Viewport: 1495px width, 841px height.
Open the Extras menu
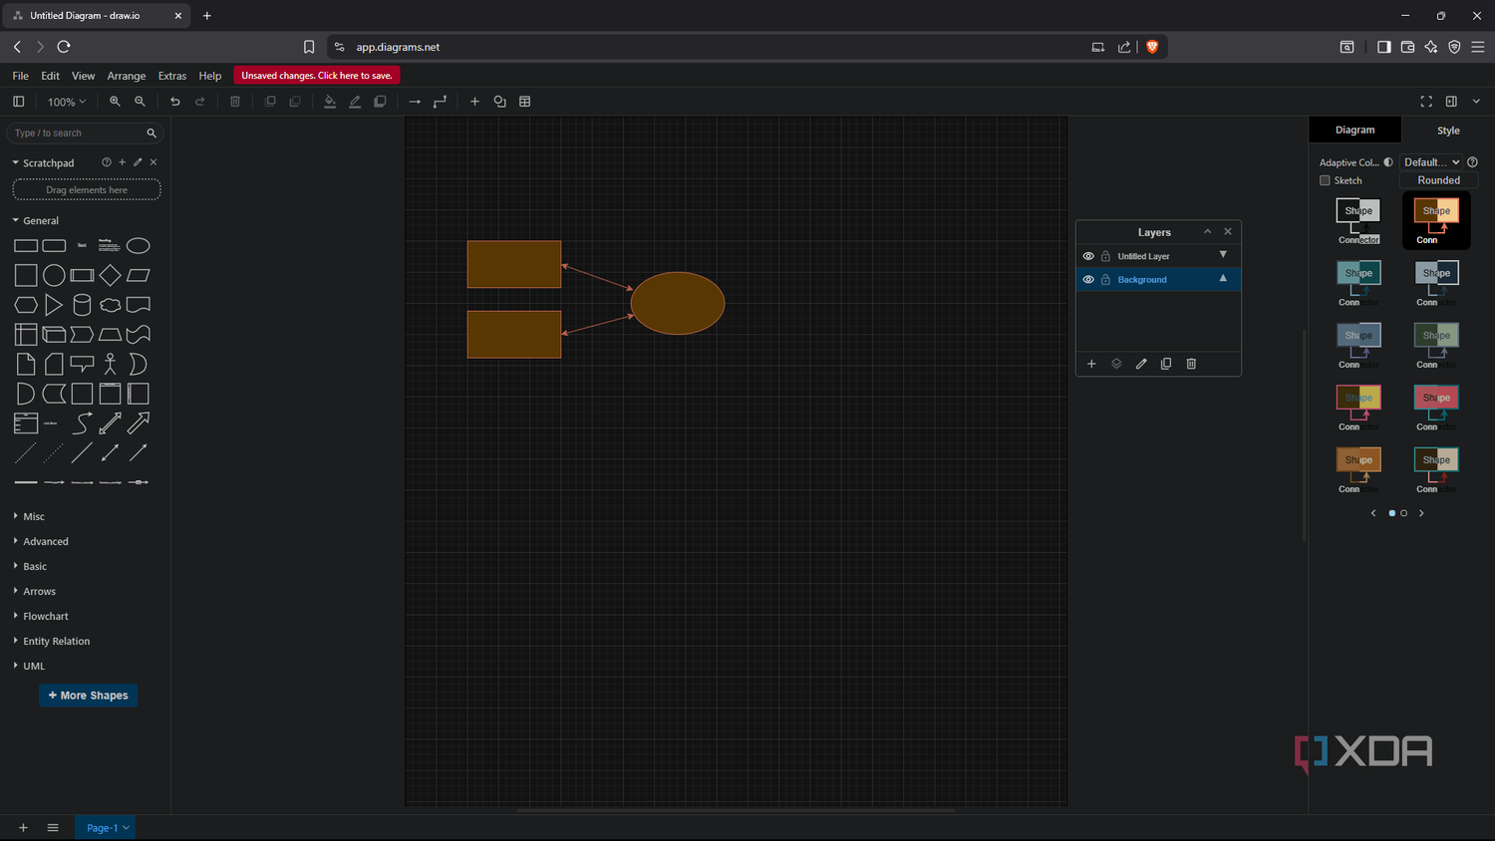tap(172, 76)
